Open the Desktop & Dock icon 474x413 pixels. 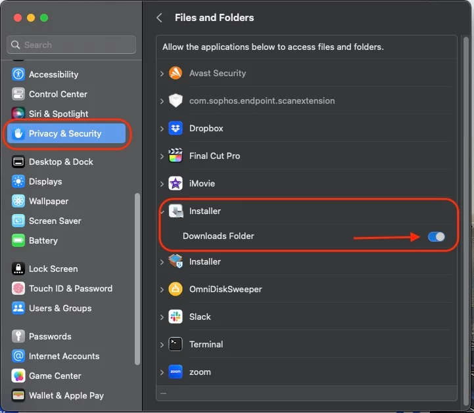click(18, 162)
